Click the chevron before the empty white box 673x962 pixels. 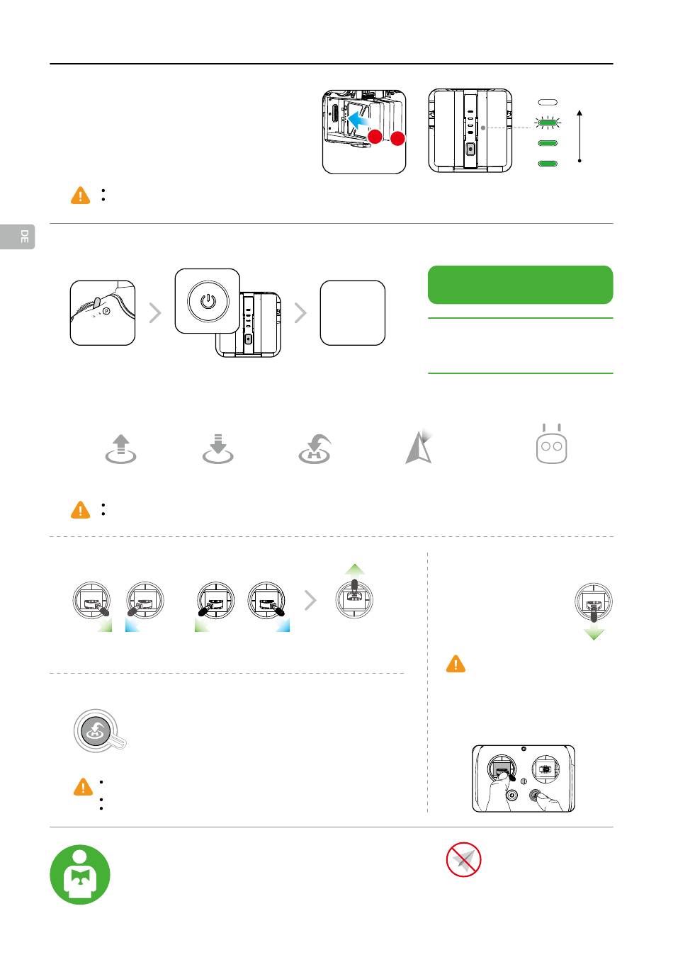pos(300,312)
